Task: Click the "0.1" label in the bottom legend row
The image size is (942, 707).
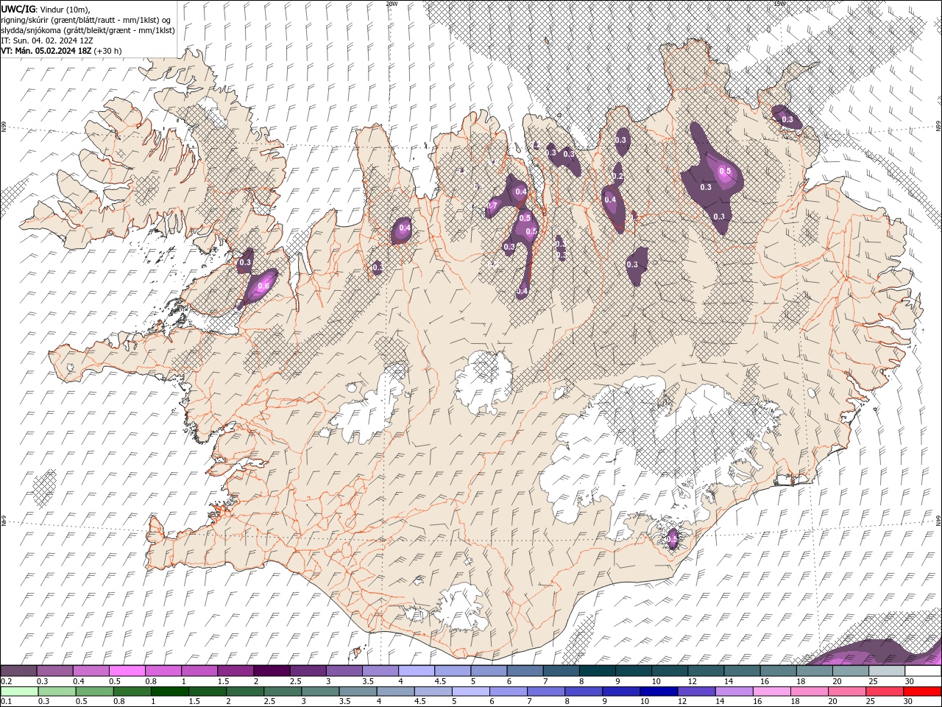Action: pos(6,702)
